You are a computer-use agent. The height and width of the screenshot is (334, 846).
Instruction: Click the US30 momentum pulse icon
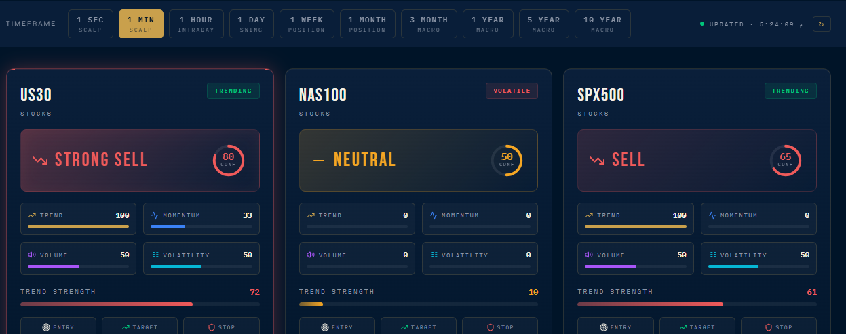click(155, 215)
